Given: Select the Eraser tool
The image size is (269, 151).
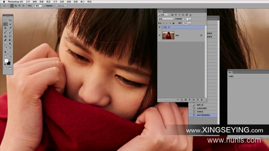Looking at the screenshot, I should click(6, 40).
